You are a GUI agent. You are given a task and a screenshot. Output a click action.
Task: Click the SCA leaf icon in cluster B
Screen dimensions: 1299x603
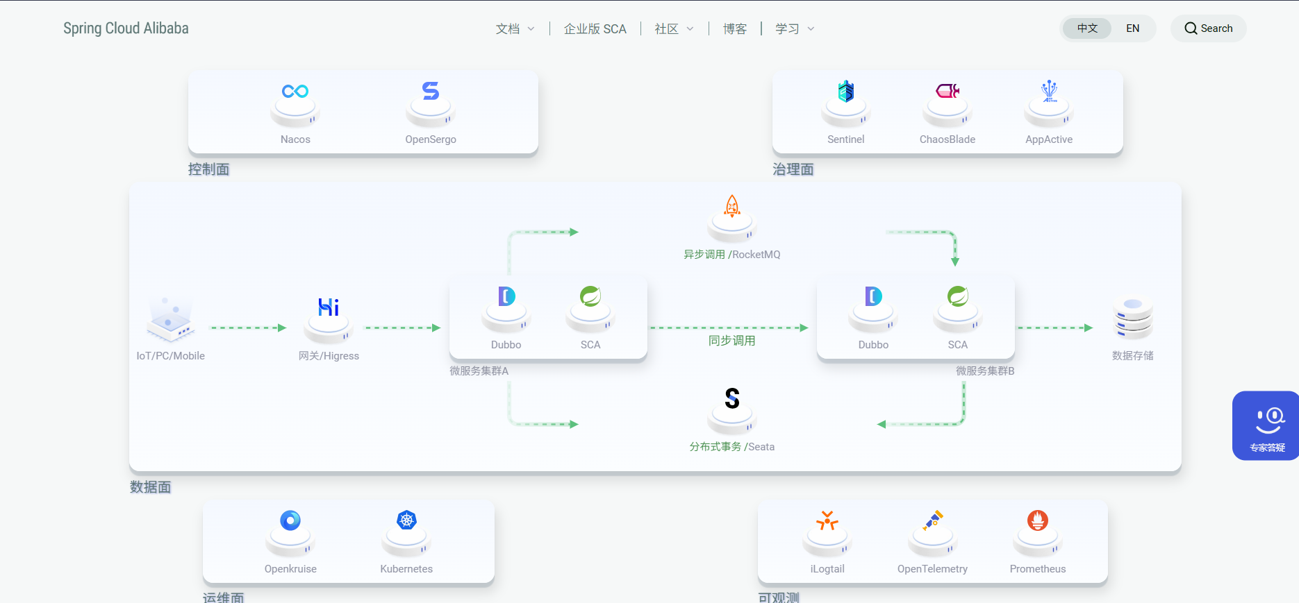click(958, 296)
